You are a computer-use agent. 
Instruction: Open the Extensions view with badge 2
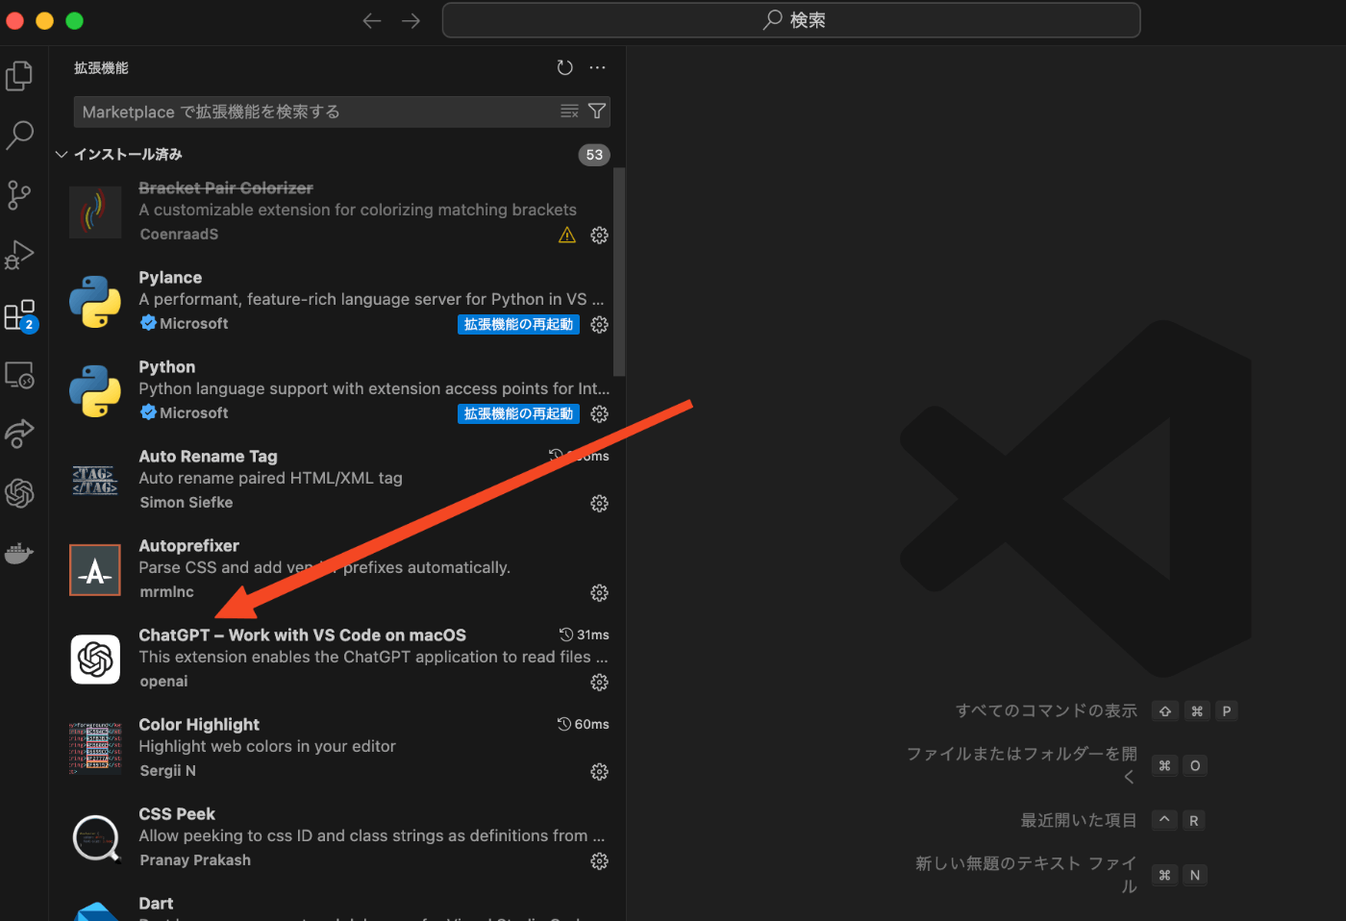(x=19, y=315)
